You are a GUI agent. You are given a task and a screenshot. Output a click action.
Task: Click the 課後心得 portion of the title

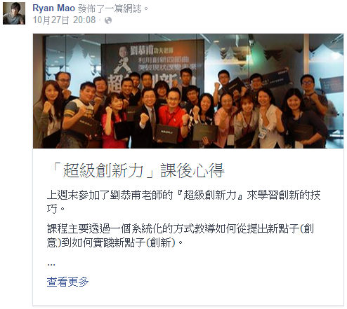pos(192,170)
